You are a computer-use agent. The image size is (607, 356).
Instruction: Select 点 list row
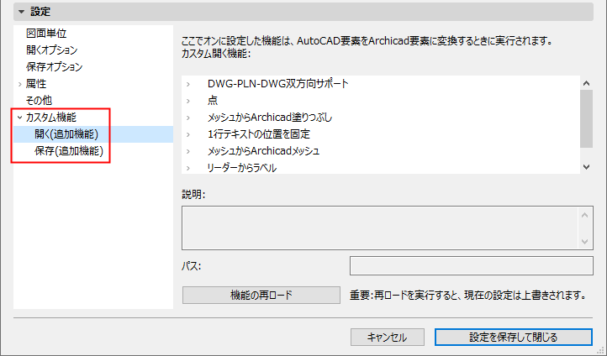coord(381,101)
